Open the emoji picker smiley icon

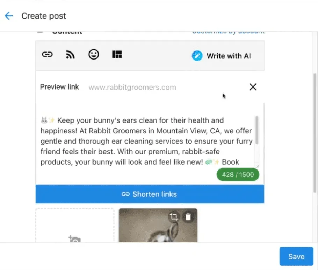coord(93,55)
